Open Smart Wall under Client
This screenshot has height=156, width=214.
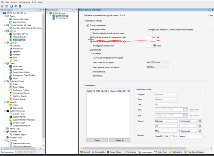(17, 66)
